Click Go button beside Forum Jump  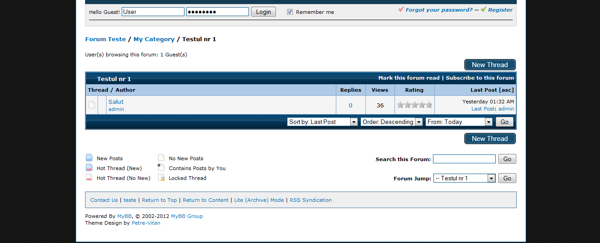pyautogui.click(x=507, y=178)
